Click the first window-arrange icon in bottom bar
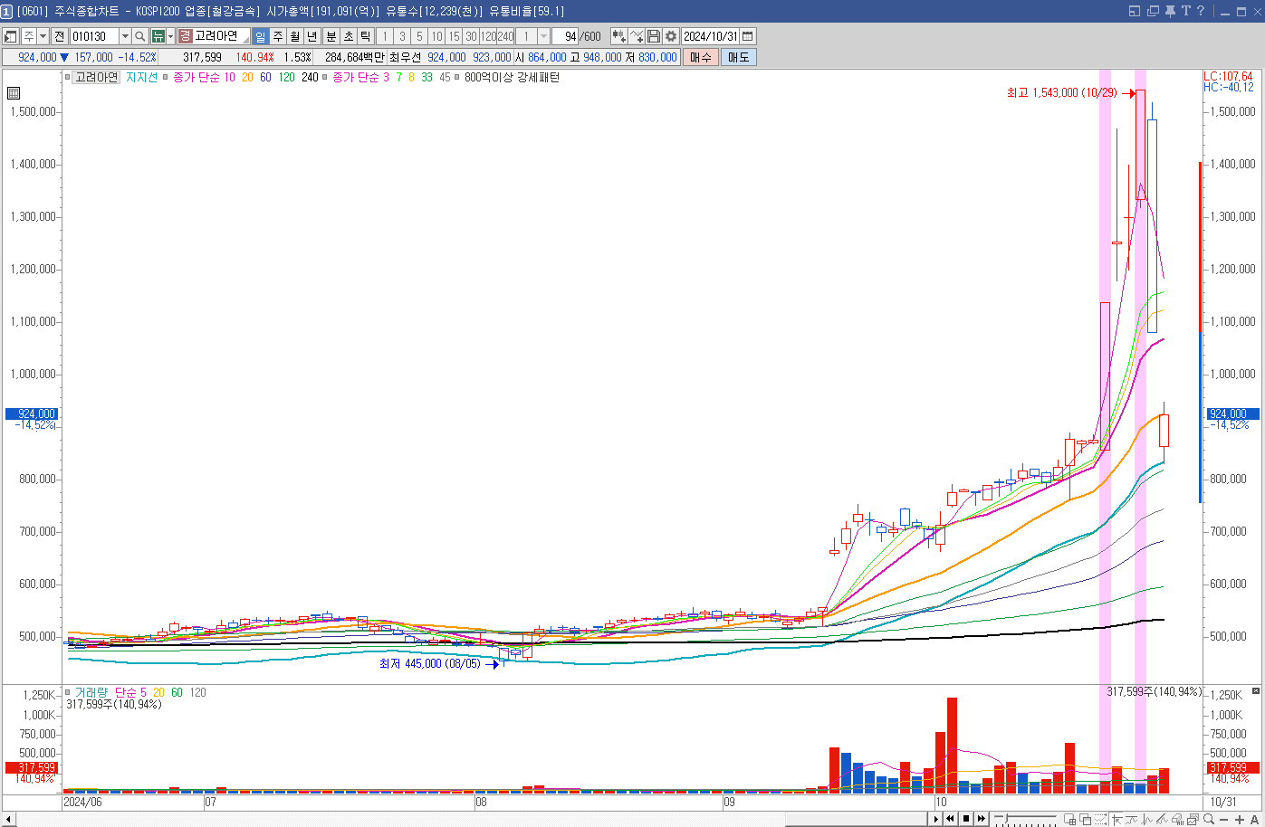The image size is (1265, 827). click(1069, 819)
